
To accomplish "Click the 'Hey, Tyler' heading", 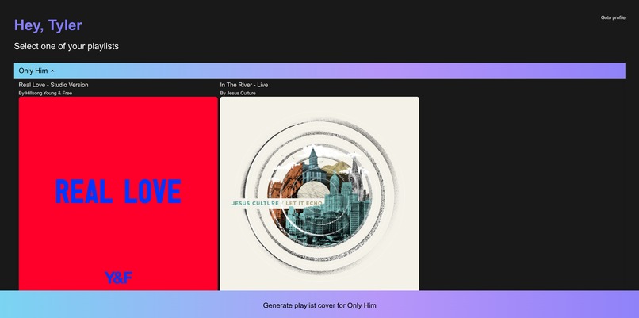I will point(48,25).
